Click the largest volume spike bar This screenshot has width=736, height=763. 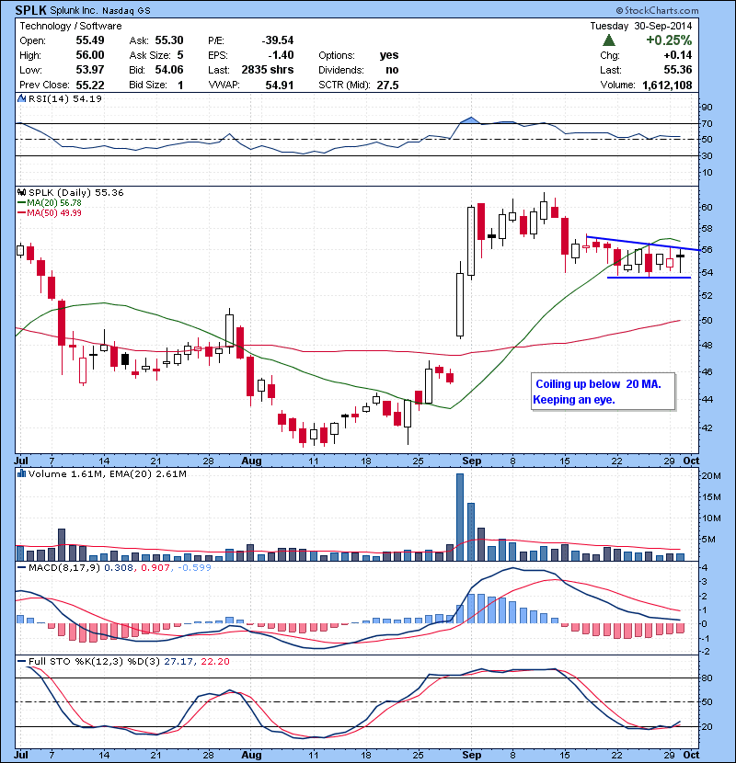459,518
